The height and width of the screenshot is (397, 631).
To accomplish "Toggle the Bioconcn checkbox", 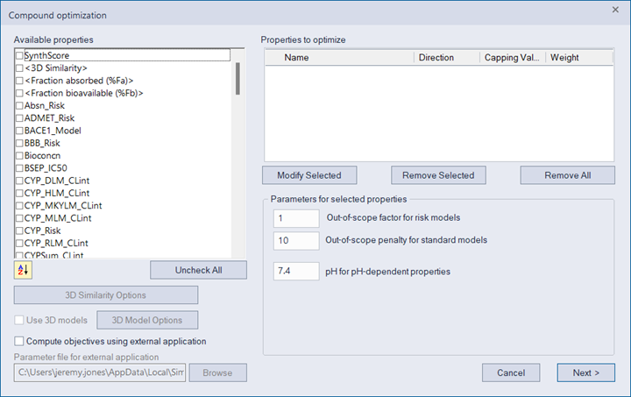I will pyautogui.click(x=19, y=155).
